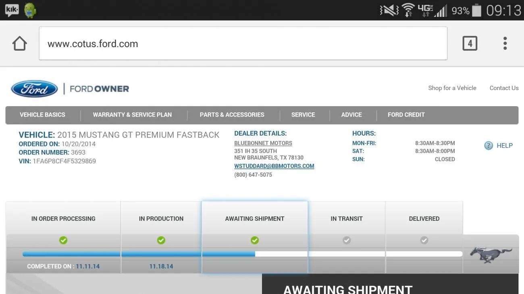Tap the vibrate/mute status icon
This screenshot has width=524, height=294.
[x=389, y=10]
